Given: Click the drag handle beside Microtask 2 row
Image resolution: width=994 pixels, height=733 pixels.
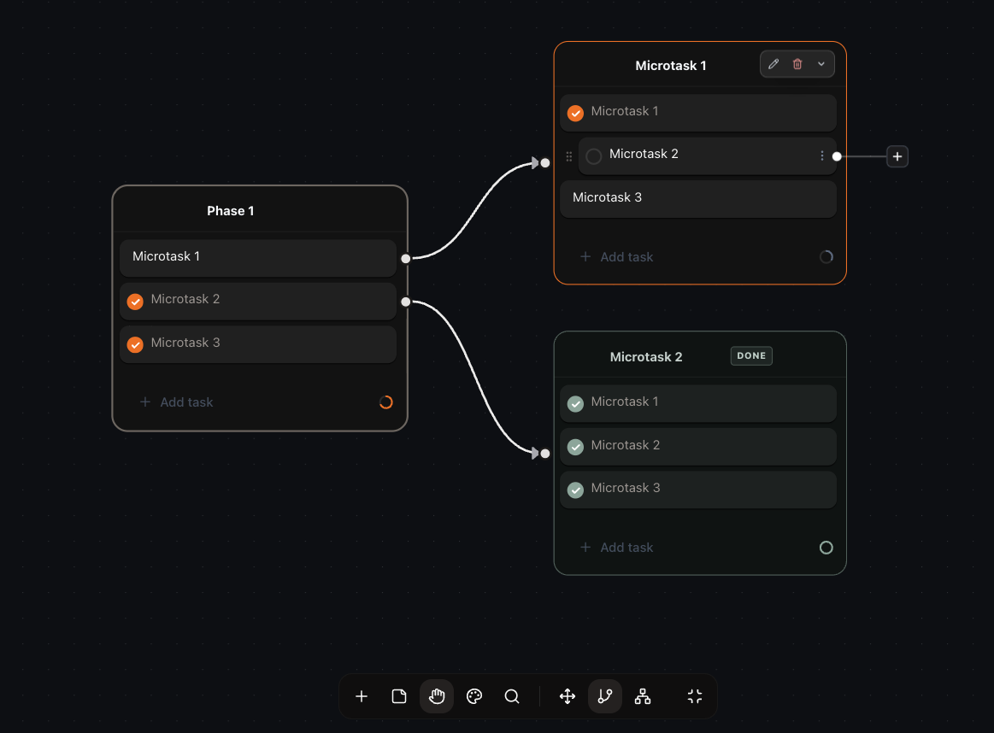Looking at the screenshot, I should (x=568, y=155).
